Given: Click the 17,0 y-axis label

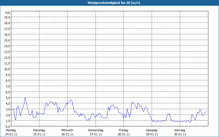Looking at the screenshot, I should click(x=7, y=29).
